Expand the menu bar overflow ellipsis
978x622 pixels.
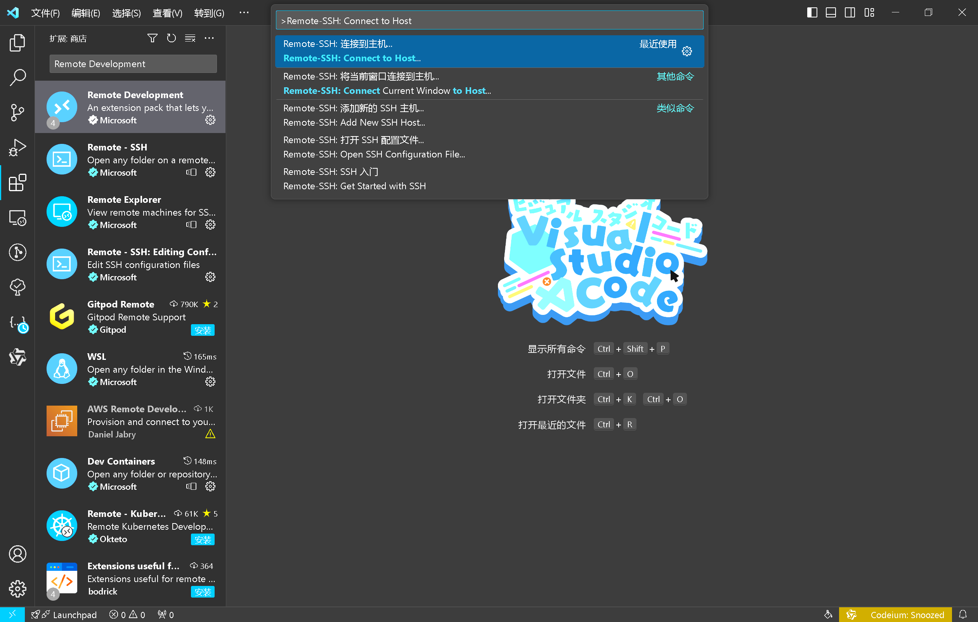(x=244, y=12)
